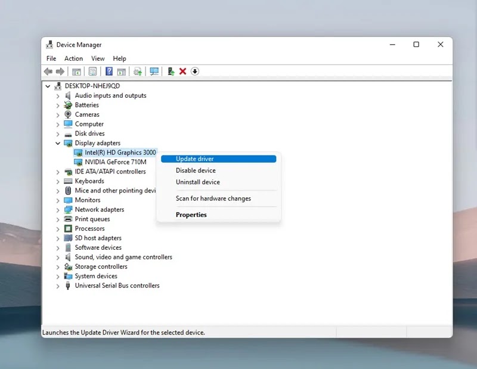Select the Processors label
The image size is (477, 369).
click(x=90, y=228)
